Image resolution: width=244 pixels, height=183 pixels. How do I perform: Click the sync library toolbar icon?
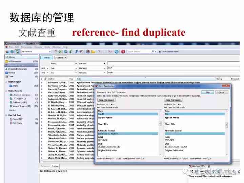[116, 52]
